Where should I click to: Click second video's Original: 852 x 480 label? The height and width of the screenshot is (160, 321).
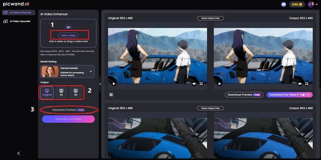point(120,108)
